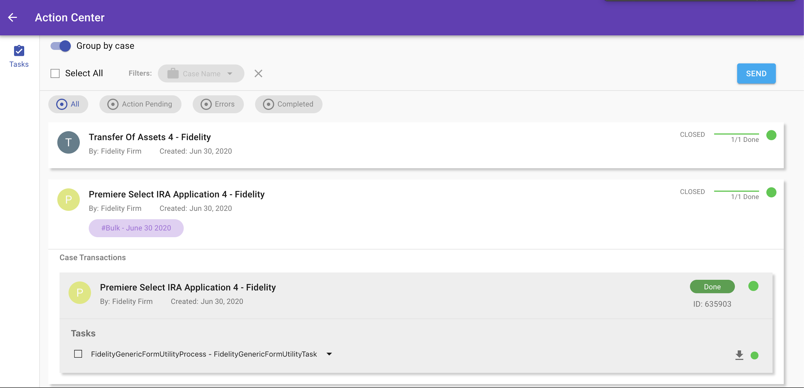Open the Tasks clipboard icon in sidebar
Viewport: 804px width, 388px height.
point(19,51)
